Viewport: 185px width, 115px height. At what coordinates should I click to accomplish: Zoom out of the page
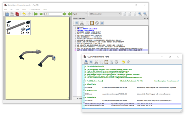(x=145, y=14)
